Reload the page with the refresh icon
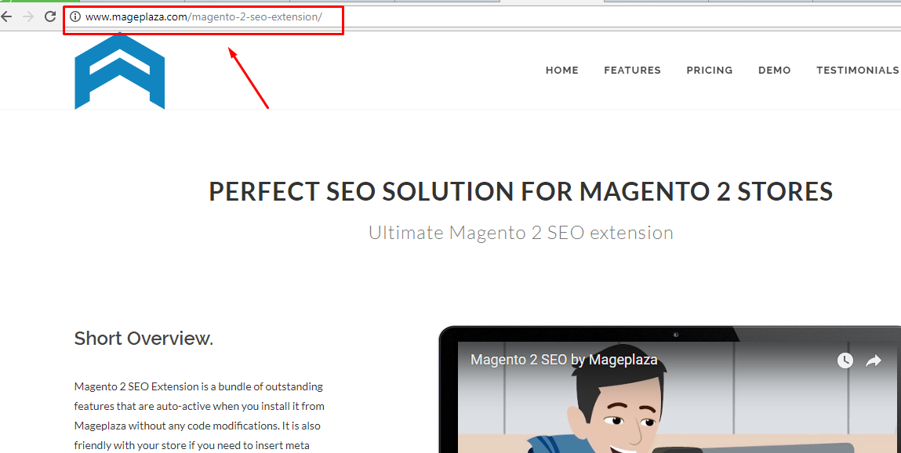The width and height of the screenshot is (901, 453). click(x=50, y=16)
